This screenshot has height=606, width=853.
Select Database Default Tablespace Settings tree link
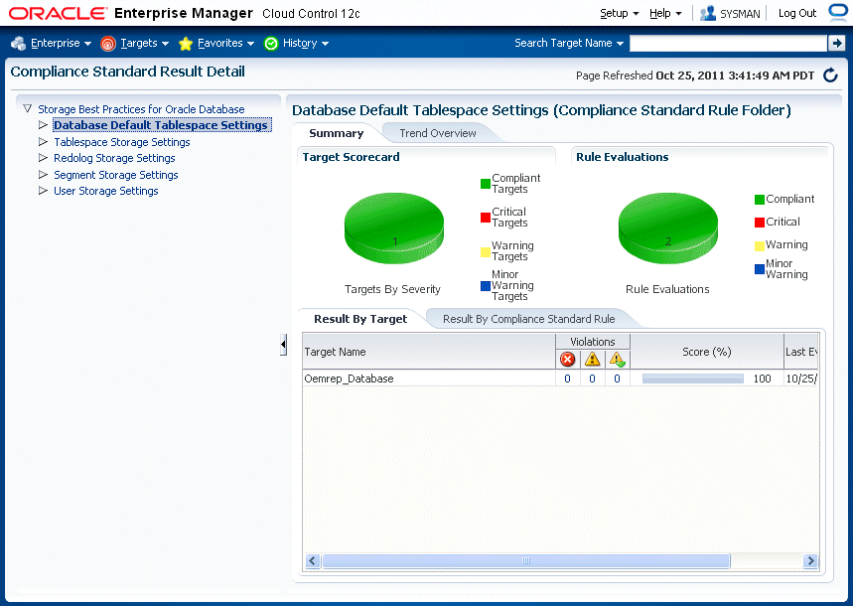[161, 125]
